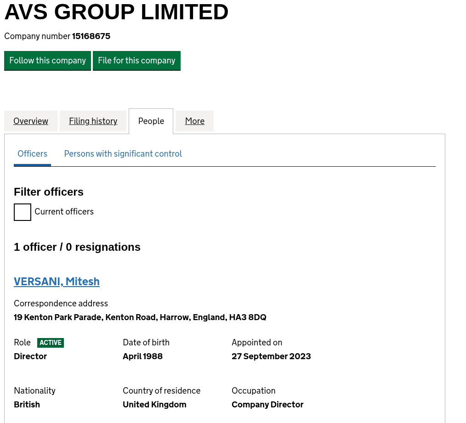Click the company number 15168675

[91, 36]
